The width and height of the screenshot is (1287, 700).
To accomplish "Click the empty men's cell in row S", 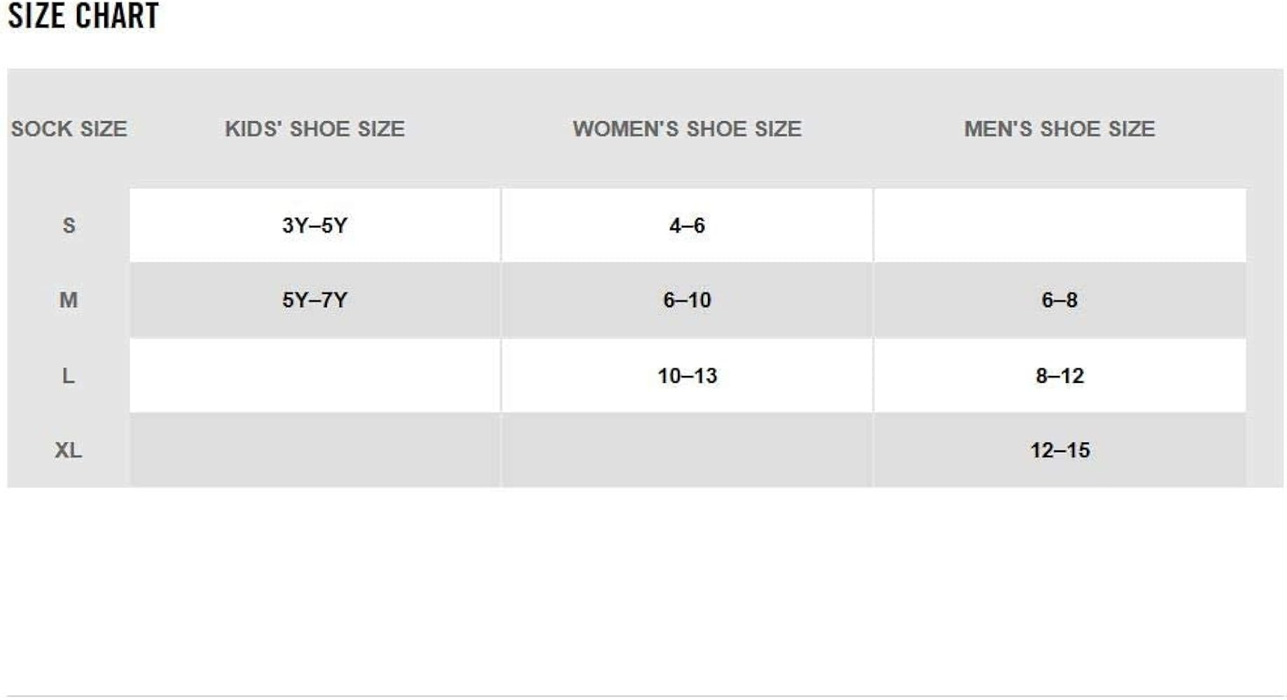I will pyautogui.click(x=1059, y=225).
